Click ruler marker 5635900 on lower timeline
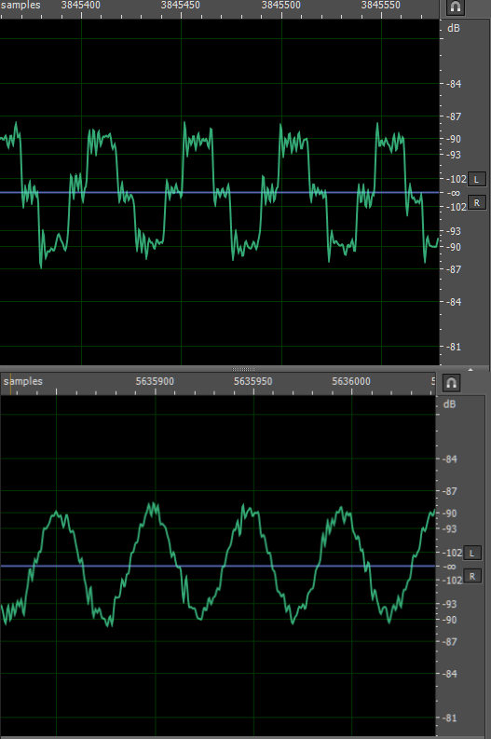491x739 pixels. click(155, 381)
